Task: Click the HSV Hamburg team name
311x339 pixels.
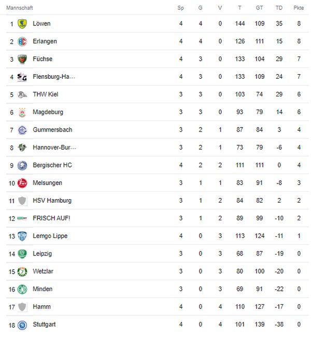Action: click(52, 201)
